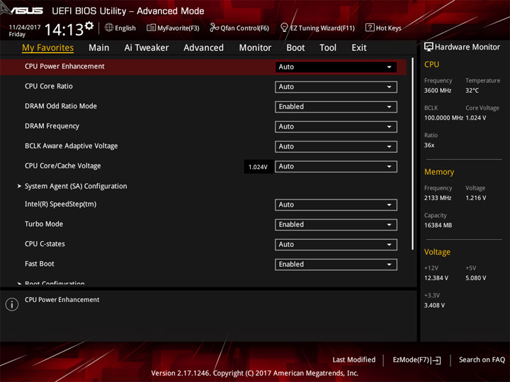Open the Boot tab
The height and width of the screenshot is (382, 510).
tap(295, 48)
